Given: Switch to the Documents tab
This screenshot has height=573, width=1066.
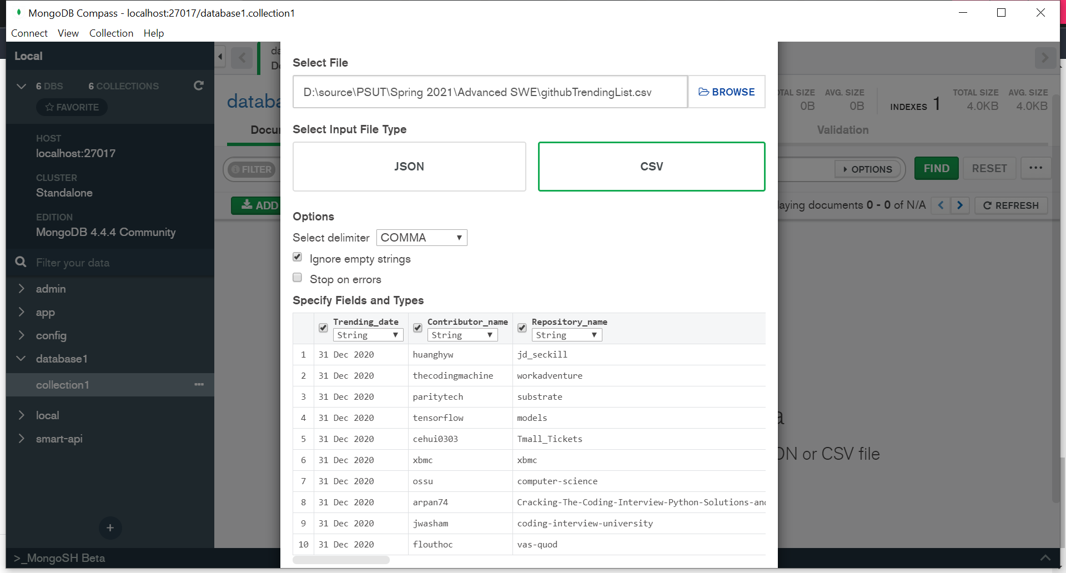Looking at the screenshot, I should pos(265,130).
